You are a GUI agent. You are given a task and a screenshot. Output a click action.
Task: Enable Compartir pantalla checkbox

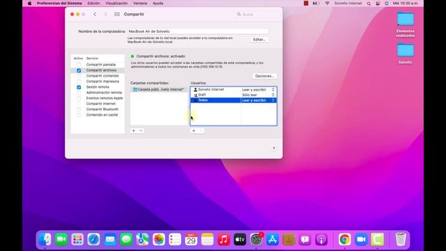click(x=79, y=65)
